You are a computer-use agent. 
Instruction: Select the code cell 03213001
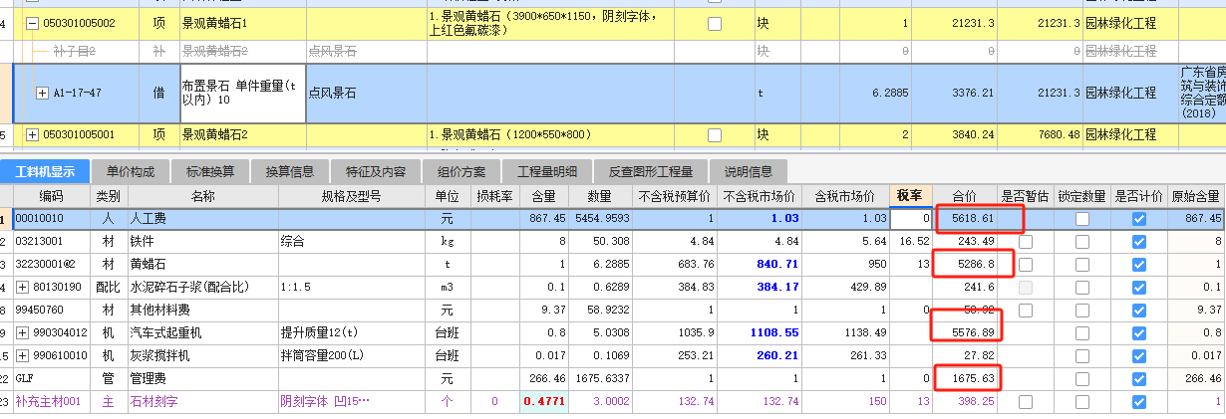[x=52, y=241]
